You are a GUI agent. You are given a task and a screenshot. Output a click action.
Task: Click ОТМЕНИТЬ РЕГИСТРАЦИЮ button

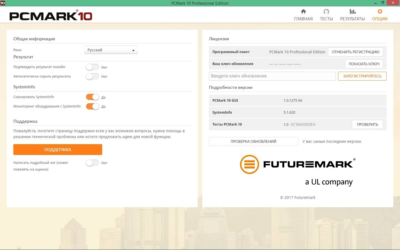click(356, 52)
